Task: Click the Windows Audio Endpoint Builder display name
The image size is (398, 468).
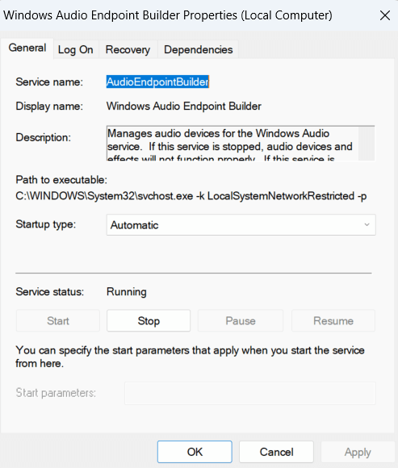Action: (184, 107)
